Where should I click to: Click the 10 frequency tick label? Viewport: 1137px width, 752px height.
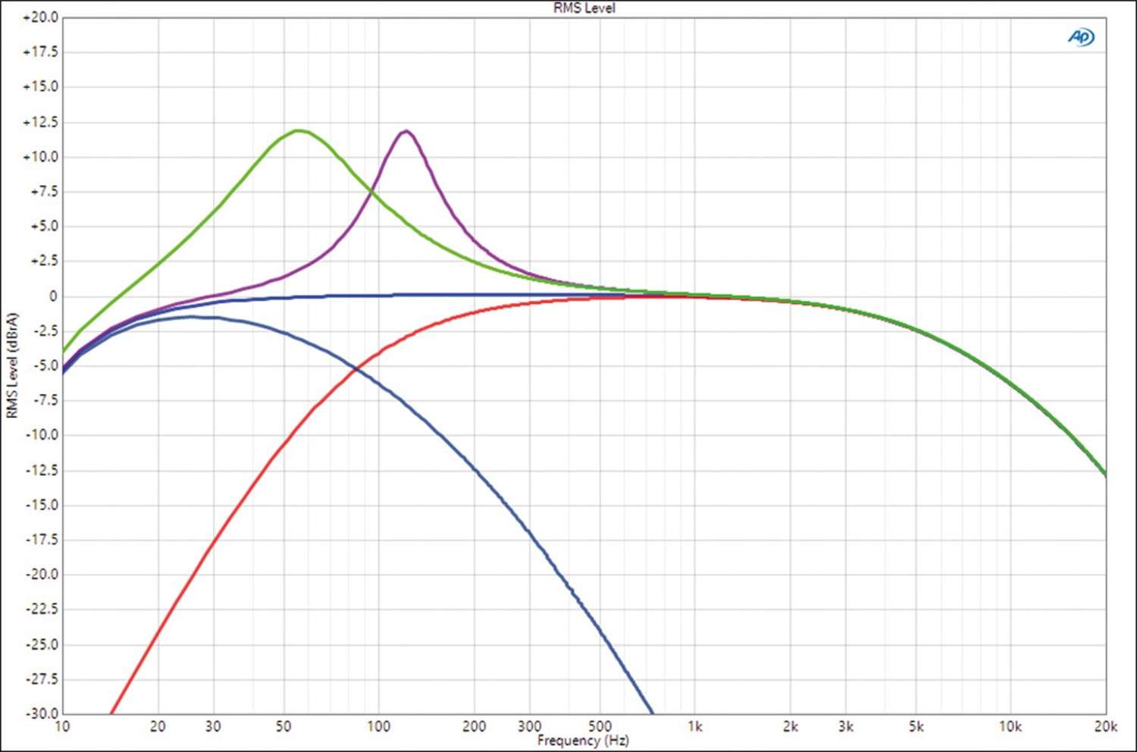point(62,726)
